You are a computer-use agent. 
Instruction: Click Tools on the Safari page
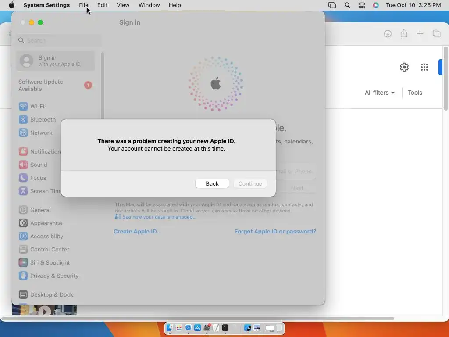[x=415, y=93]
